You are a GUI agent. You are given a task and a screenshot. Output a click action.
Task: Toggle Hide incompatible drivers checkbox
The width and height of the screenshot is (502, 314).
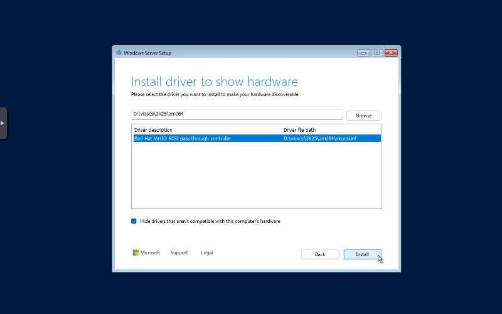(134, 221)
